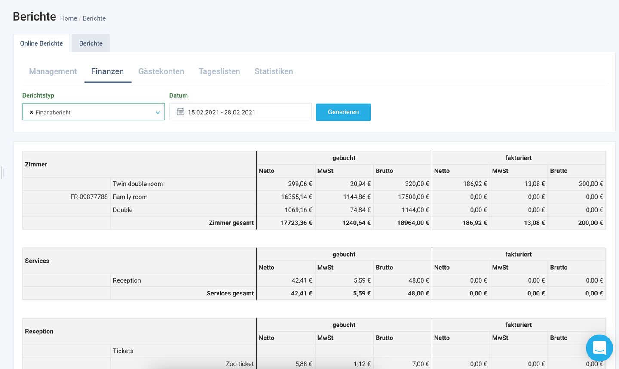619x369 pixels.
Task: Click the calendar icon in Datum field
Action: (181, 112)
